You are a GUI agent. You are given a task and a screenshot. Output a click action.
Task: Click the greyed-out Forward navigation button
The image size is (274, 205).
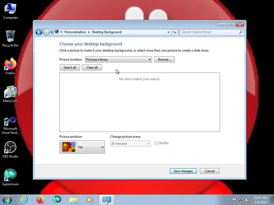click(46, 32)
